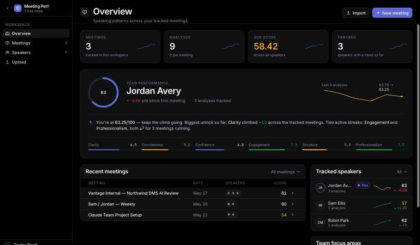420x245 pixels.
Task: Click Jordan Avery's trend sparkline in Tracked speakers
Action: 382,188
